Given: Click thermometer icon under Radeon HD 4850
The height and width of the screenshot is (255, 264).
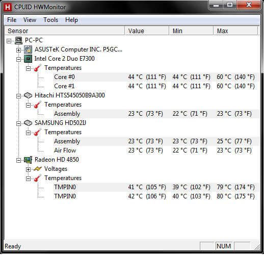Looking at the screenshot, I should [x=38, y=178].
